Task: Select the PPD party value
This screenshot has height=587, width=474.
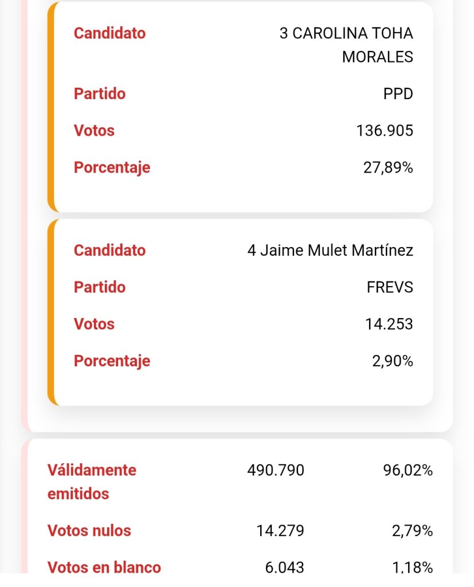Action: pos(398,94)
